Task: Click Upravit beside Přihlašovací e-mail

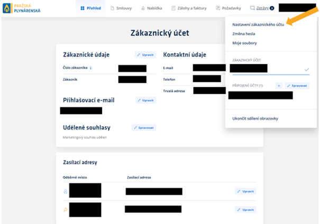Action: [146, 100]
